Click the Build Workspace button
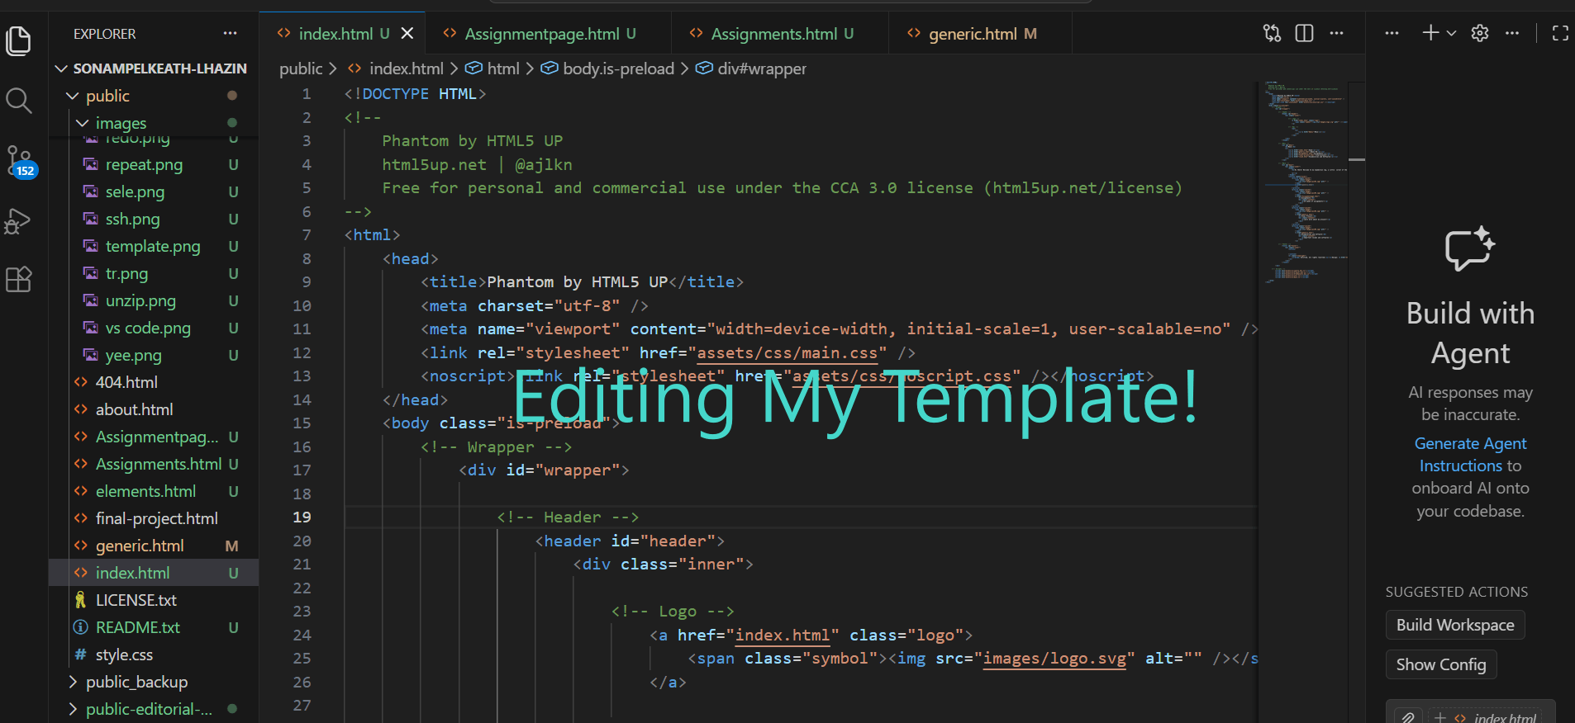The width and height of the screenshot is (1575, 723). tap(1454, 625)
